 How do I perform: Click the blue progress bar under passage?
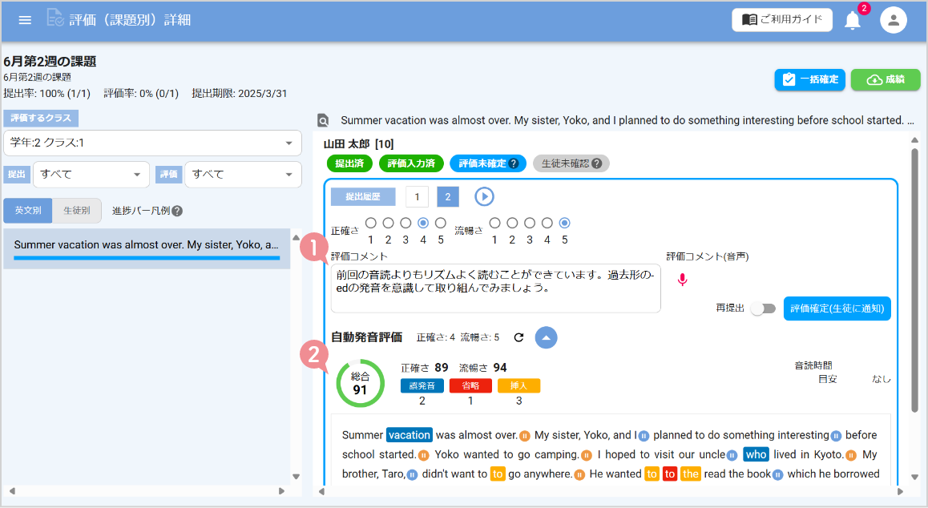(x=147, y=258)
